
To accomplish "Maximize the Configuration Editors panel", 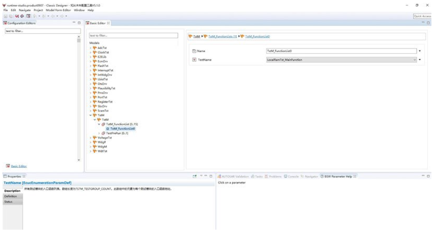I will (79, 24).
